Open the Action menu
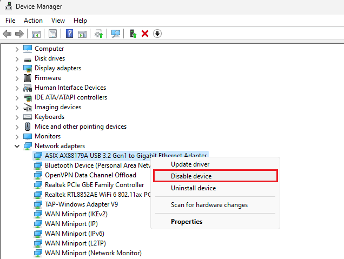This screenshot has height=259, width=344. pos(33,21)
